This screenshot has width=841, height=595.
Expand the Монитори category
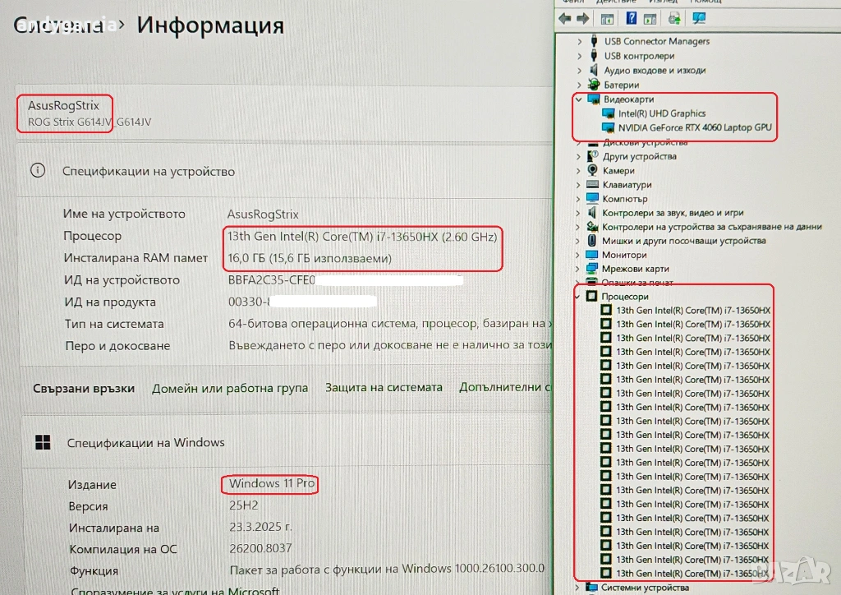(x=580, y=255)
